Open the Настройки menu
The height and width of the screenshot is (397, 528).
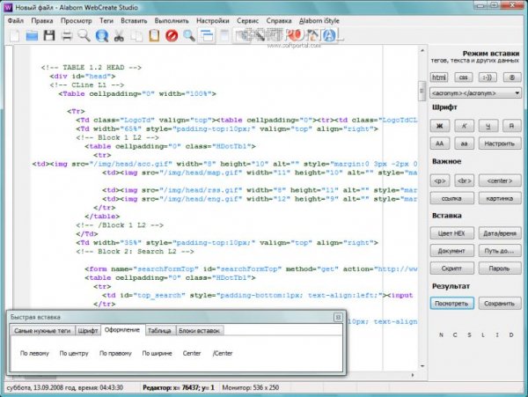click(x=212, y=20)
